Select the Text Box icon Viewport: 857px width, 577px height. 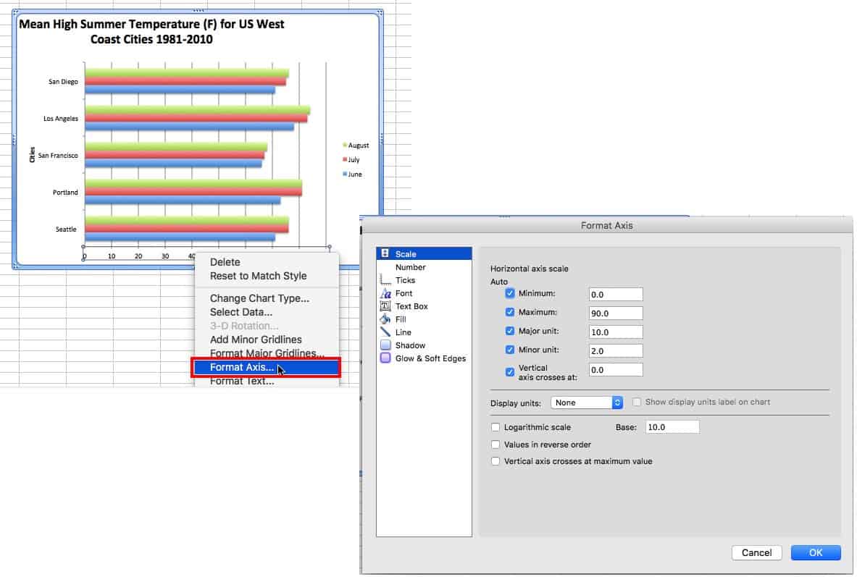(385, 306)
